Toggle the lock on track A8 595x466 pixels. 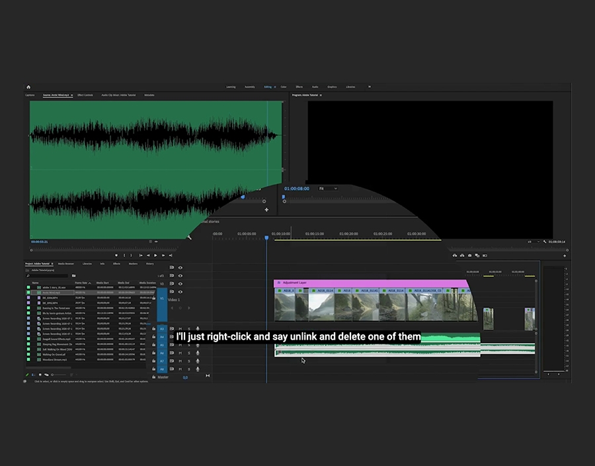(x=153, y=369)
